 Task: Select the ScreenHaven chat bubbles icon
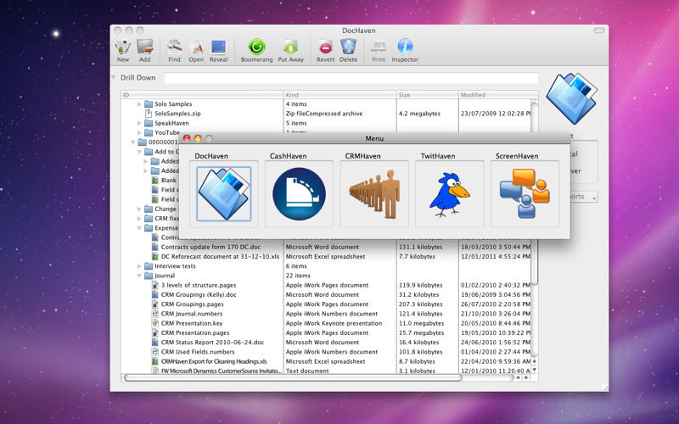[525, 193]
